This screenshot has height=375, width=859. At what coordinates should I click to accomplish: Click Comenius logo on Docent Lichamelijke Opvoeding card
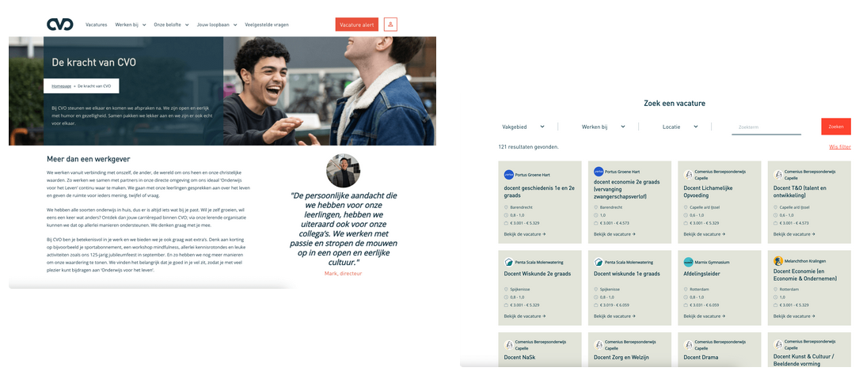pos(689,175)
